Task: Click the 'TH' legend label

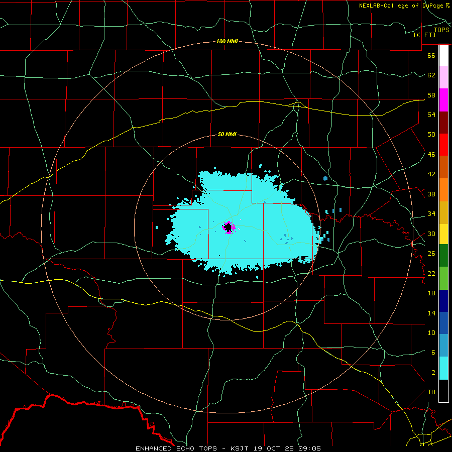Action: tap(431, 392)
